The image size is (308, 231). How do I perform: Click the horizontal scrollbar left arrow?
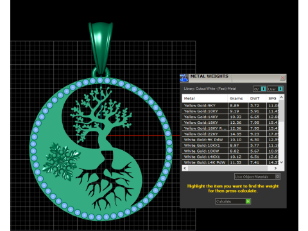click(185, 168)
